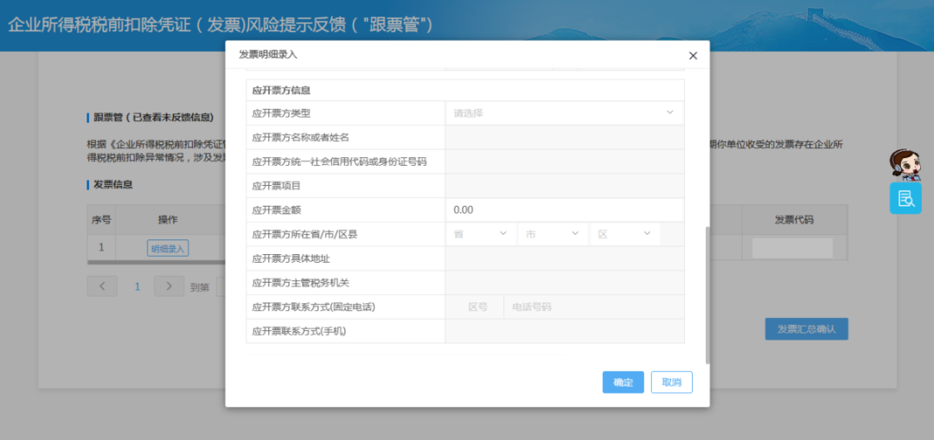Click the 应开票方名称或者姓名 input field
This screenshot has width=934, height=440.
point(564,137)
